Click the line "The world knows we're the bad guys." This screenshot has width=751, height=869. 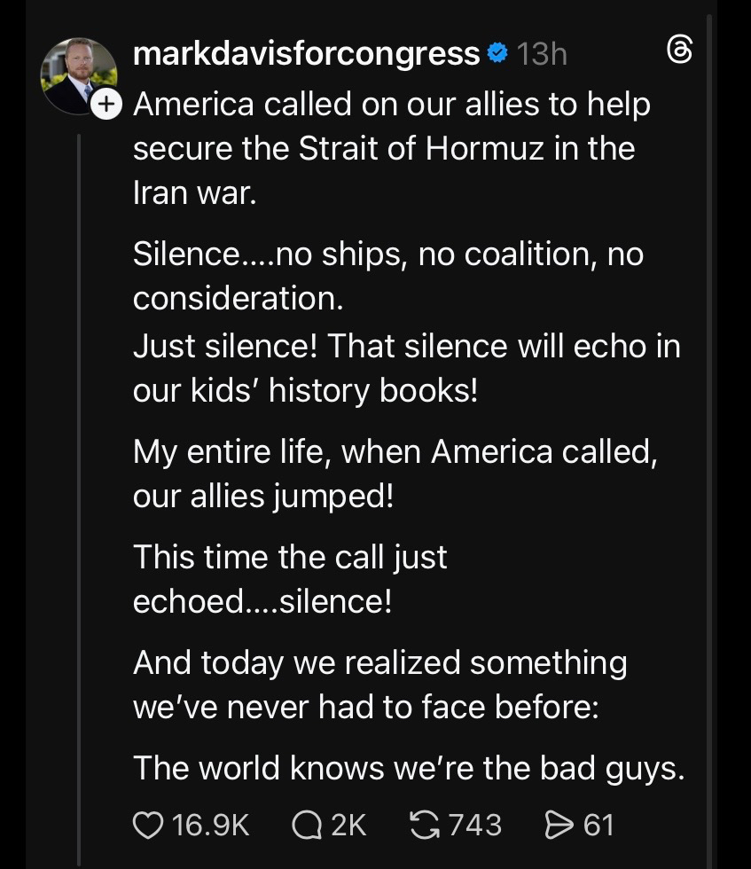point(409,768)
